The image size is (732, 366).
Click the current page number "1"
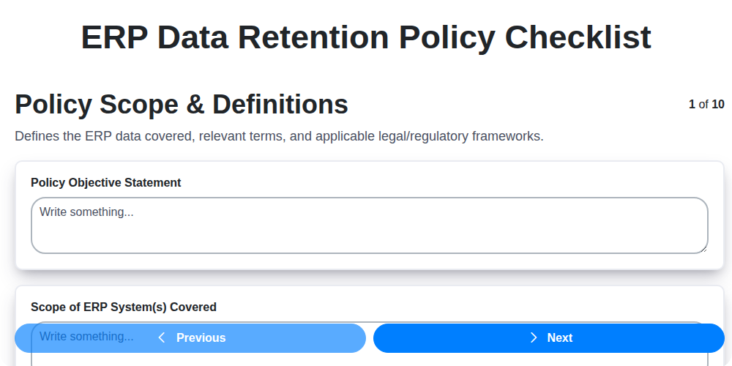tap(692, 104)
